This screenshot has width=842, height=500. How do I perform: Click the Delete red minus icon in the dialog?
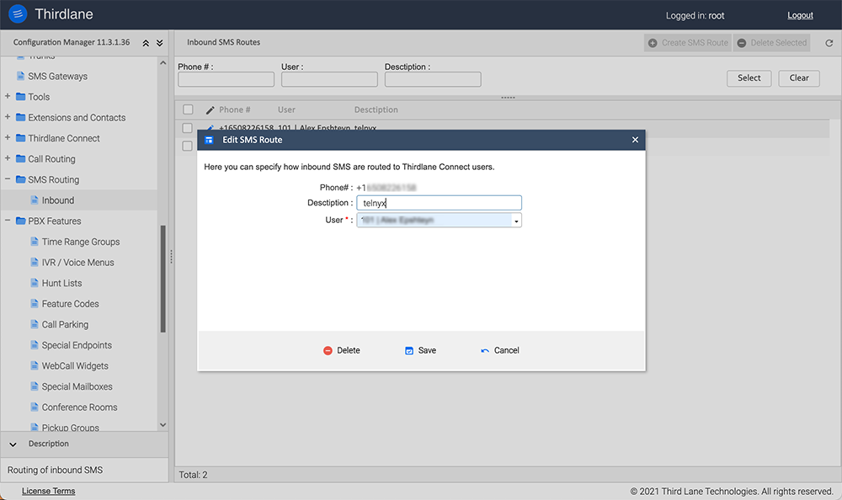point(328,350)
